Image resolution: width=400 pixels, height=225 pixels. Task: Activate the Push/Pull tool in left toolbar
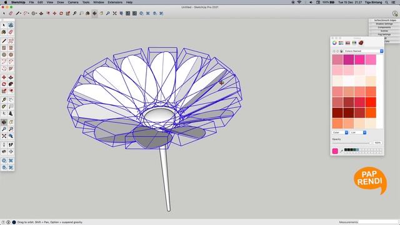pos(11,77)
